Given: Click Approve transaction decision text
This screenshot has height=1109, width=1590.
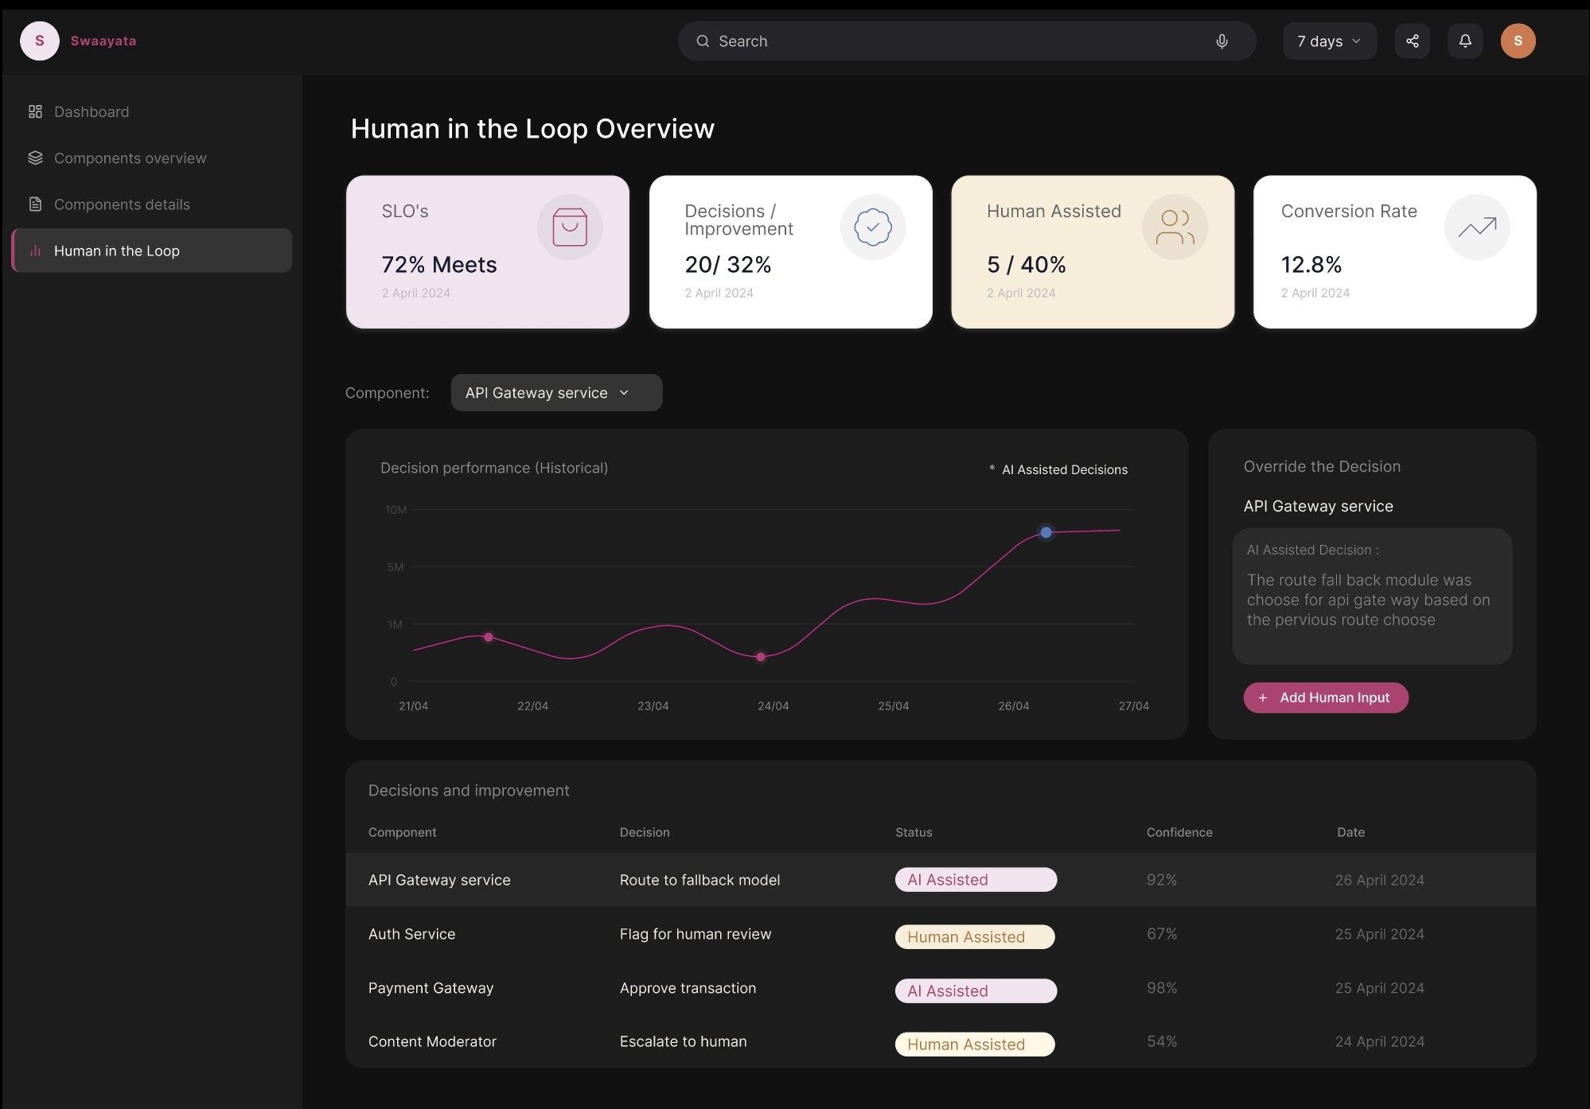Looking at the screenshot, I should click(688, 988).
